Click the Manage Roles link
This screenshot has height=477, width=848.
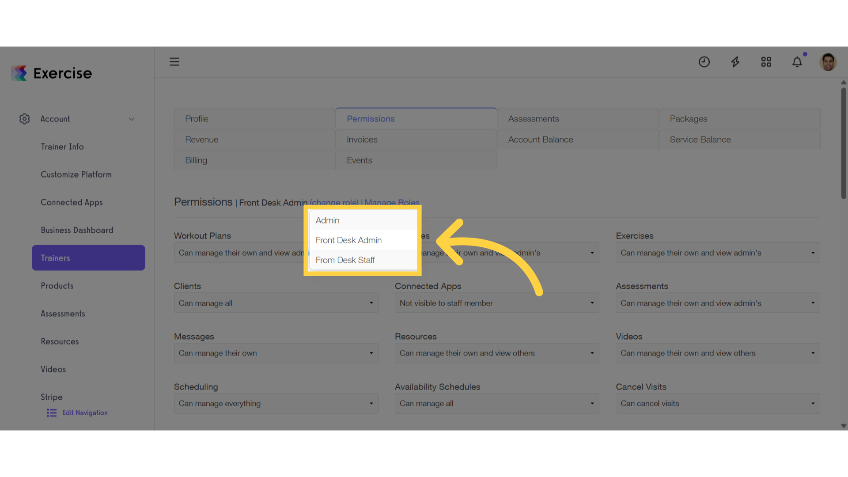(x=392, y=203)
